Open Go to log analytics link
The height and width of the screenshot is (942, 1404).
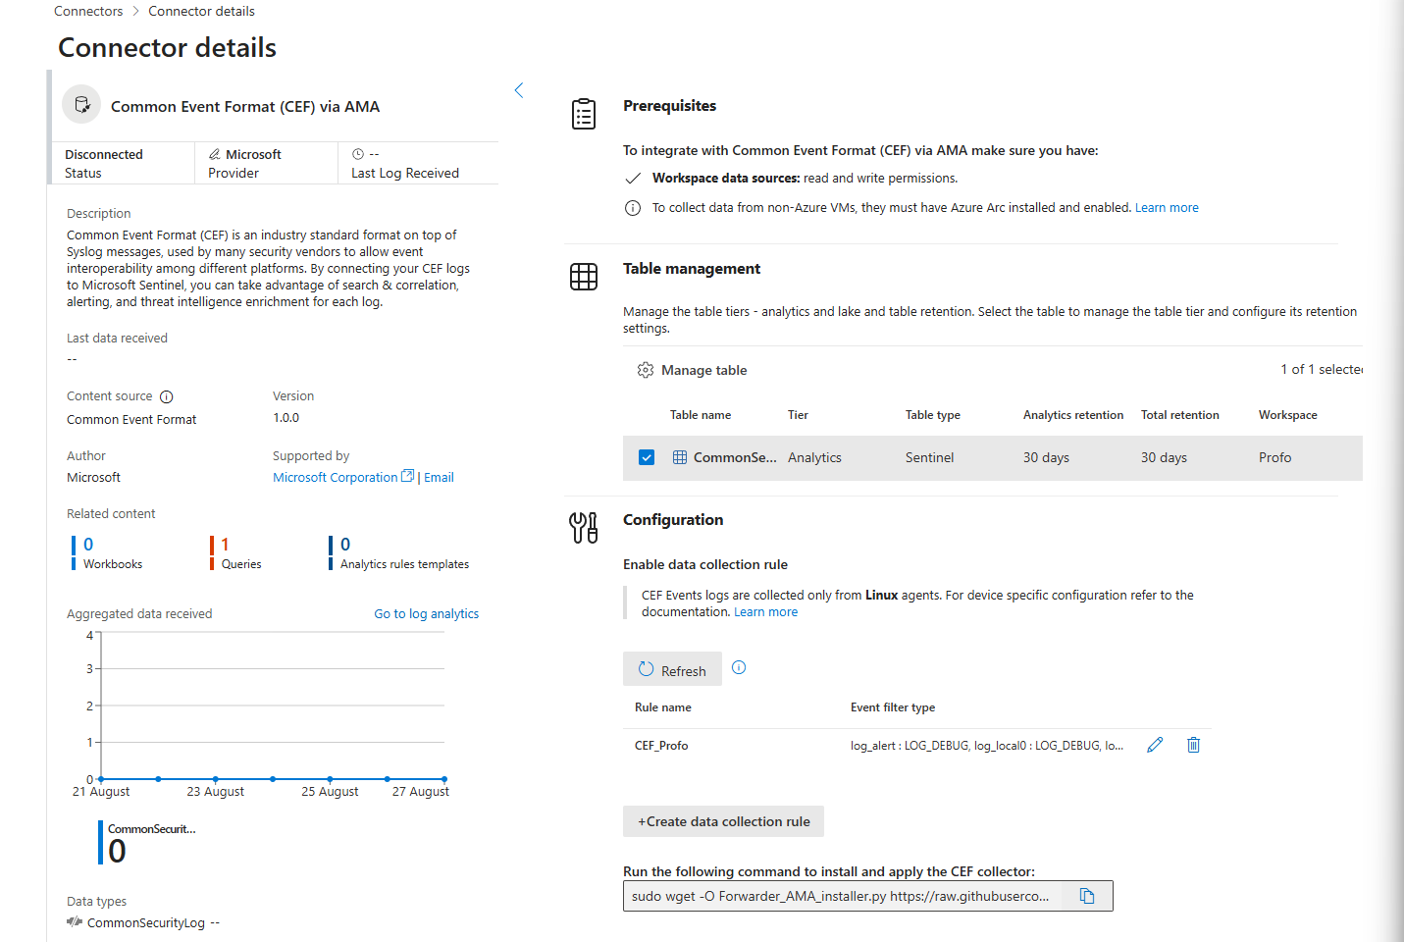[426, 613]
